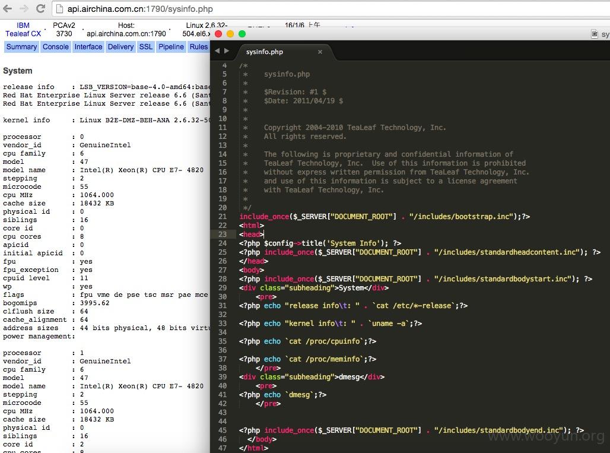610x453 pixels.
Task: Click the Rules tab
Action: [199, 47]
